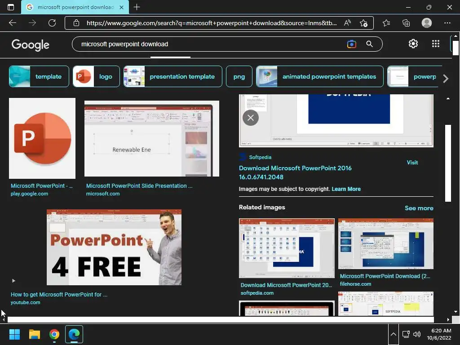Open a new browser tab
460x345 pixels.
point(137,7)
